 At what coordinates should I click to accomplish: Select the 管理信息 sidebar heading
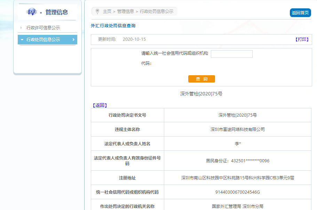click(56, 13)
